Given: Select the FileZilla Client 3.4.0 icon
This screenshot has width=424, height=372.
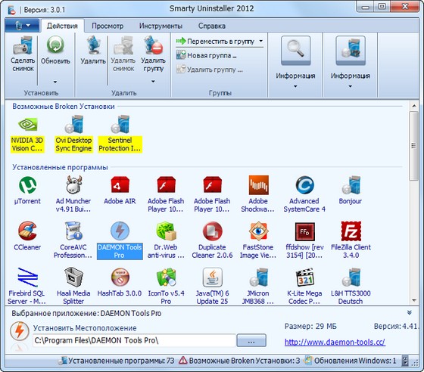Looking at the screenshot, I should pos(351,231).
